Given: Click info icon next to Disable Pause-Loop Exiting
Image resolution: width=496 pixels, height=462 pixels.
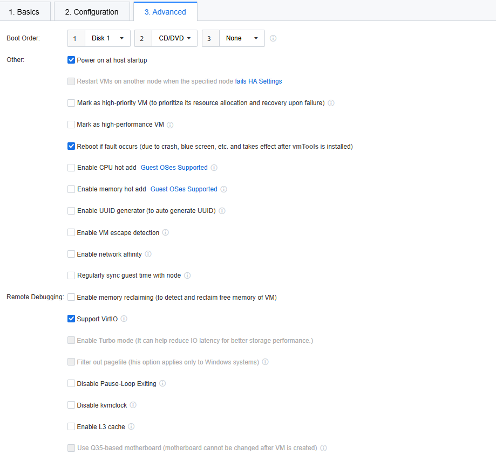Looking at the screenshot, I should (162, 383).
